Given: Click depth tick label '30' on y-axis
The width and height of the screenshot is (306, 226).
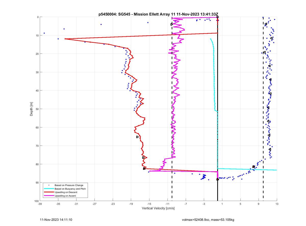Looking at the screenshot, I should click(37, 72).
